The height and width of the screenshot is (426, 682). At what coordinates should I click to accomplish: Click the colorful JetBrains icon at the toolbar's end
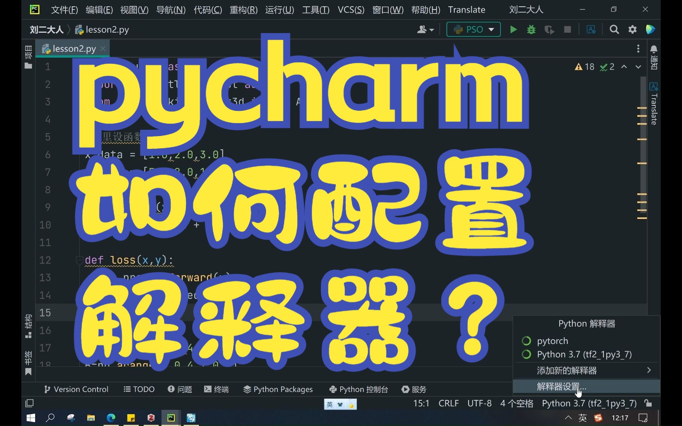click(650, 30)
